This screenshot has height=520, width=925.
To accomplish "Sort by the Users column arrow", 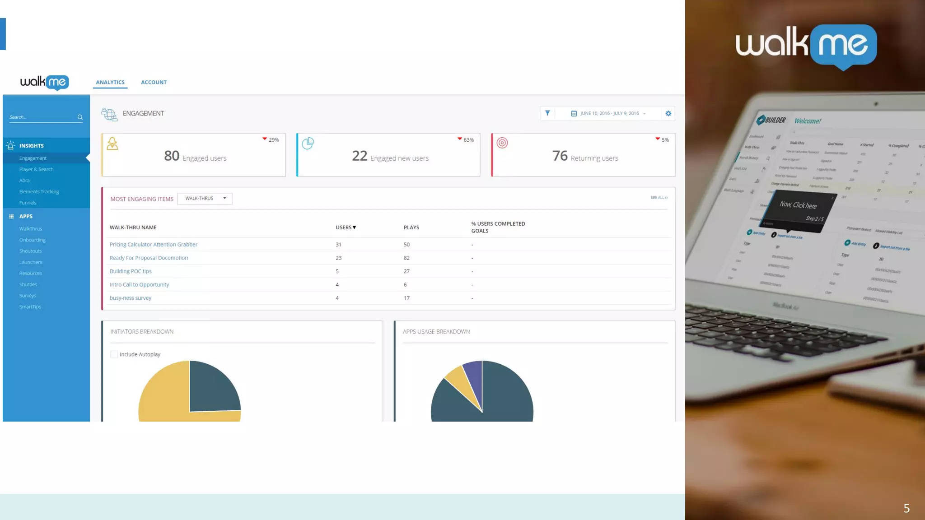I will [x=354, y=227].
